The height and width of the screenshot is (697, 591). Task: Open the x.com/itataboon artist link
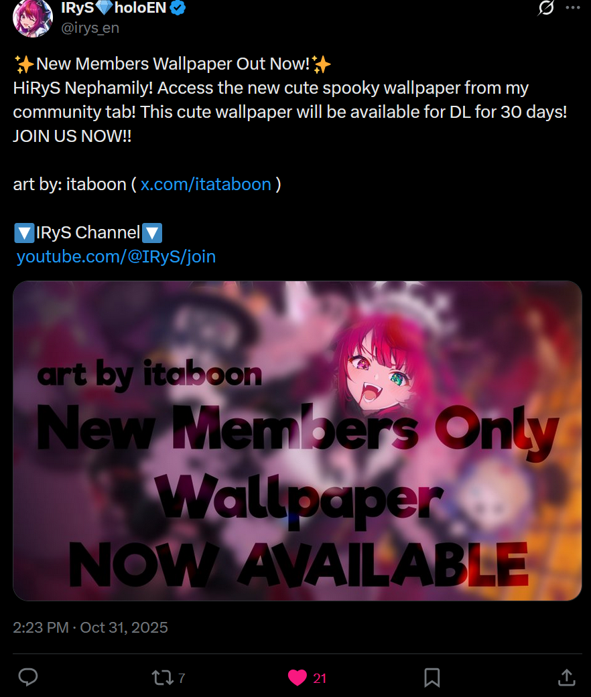pos(206,184)
